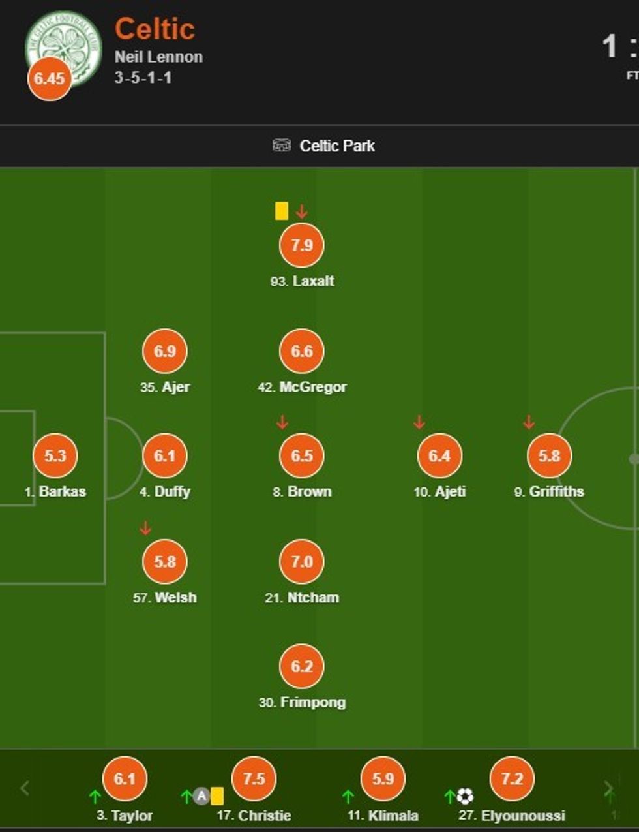The height and width of the screenshot is (832, 639).
Task: Click Frimpong's 6.2 rating circle
Action: [301, 666]
